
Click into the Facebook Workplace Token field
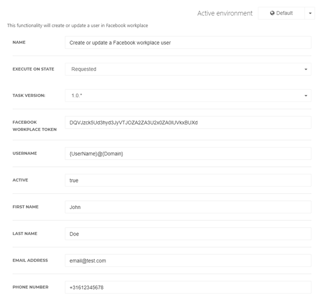(x=188, y=123)
